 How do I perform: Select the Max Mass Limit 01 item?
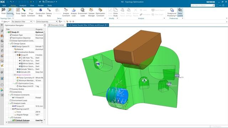26,86
